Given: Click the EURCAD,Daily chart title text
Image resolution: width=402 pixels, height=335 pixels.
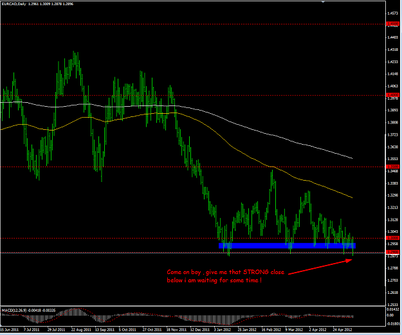Looking at the screenshot, I should pos(14,4).
